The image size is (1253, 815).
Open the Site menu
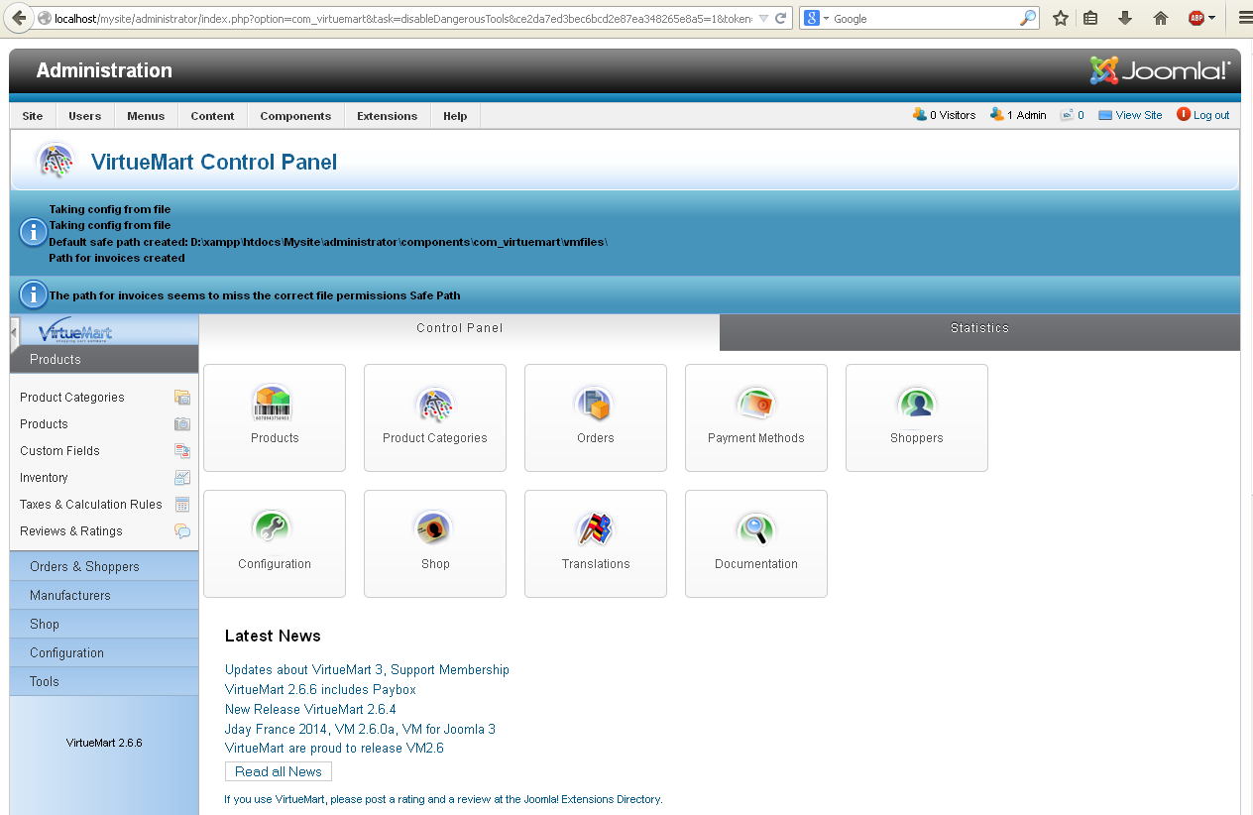(33, 116)
